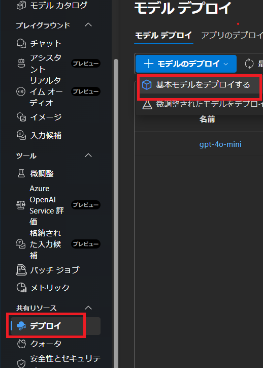263x368 pixels.
Task: Open the チャット playground icon
Action: pyautogui.click(x=21, y=43)
